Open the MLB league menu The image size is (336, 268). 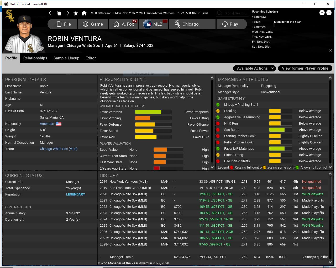click(x=154, y=24)
